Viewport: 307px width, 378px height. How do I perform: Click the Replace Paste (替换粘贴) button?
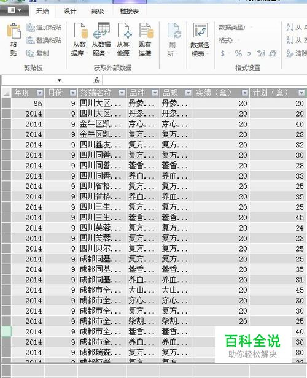pos(44,40)
